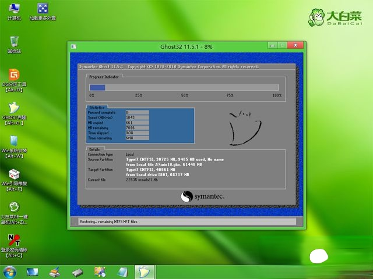Click the 'Restoring... remaining NTFS MFT files' status
Viewport: 373px width, 279px height.
109,221
